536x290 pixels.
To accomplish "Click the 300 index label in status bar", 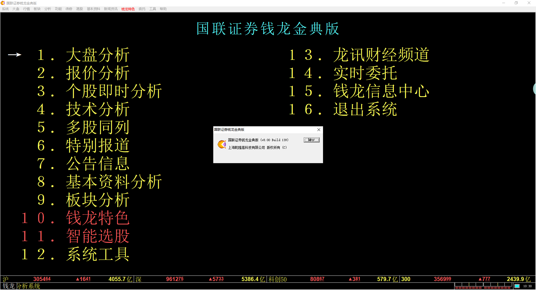I will tap(406, 279).
